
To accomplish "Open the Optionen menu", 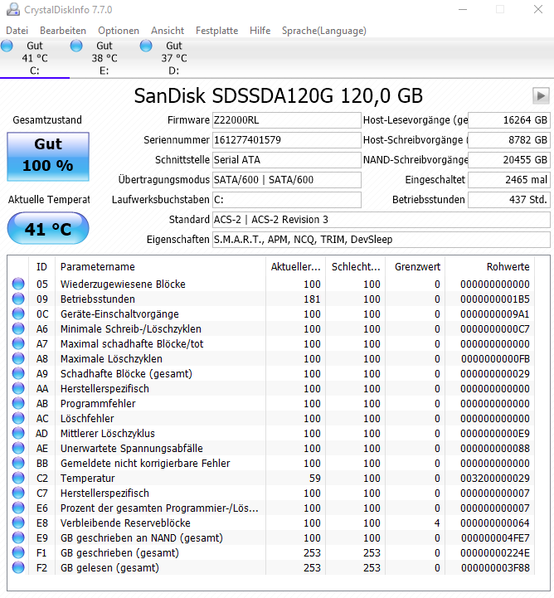I will [119, 31].
